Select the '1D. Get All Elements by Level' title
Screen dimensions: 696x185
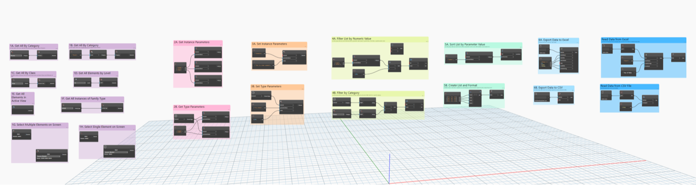tap(92, 73)
